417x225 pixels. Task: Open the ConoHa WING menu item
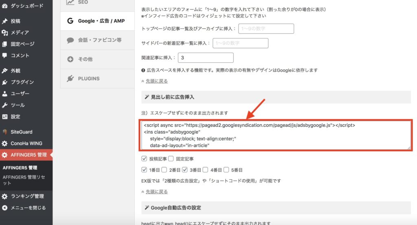(26, 144)
